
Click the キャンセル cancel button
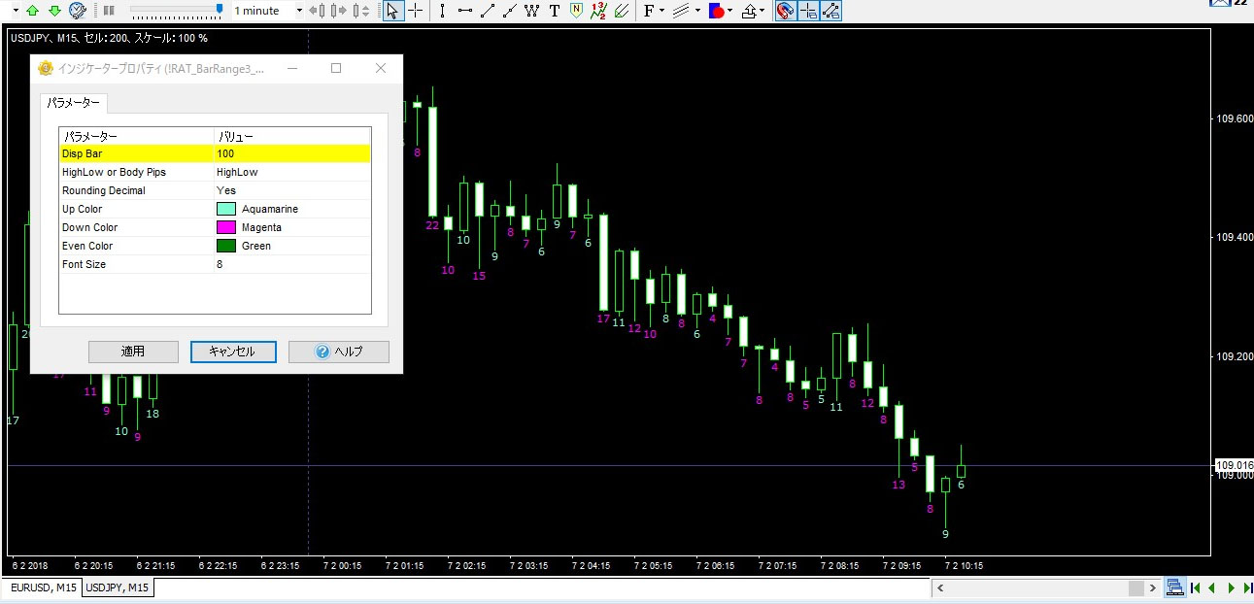[233, 352]
